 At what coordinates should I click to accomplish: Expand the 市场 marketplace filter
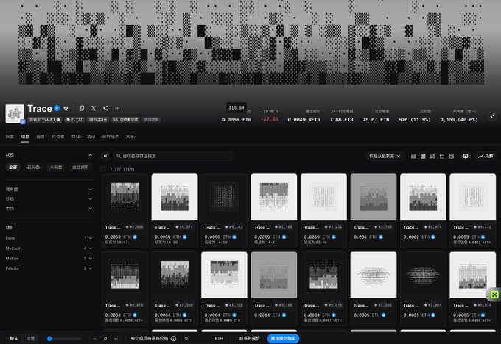49,209
